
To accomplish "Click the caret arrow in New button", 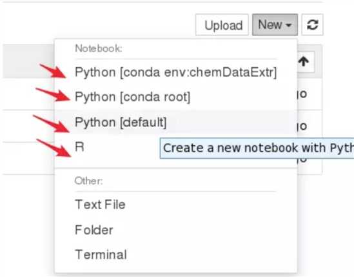I will 288,25.
